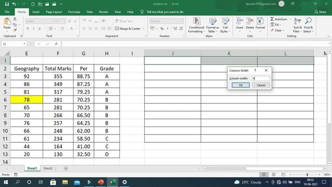The height and width of the screenshot is (187, 332).
Task: Open the Number Format combo box
Action: [167, 21]
